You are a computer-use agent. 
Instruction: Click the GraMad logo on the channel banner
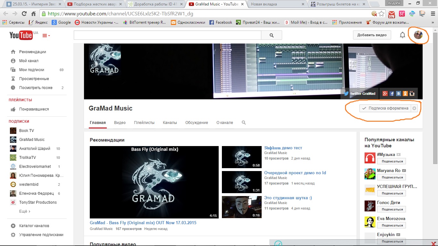click(x=105, y=59)
